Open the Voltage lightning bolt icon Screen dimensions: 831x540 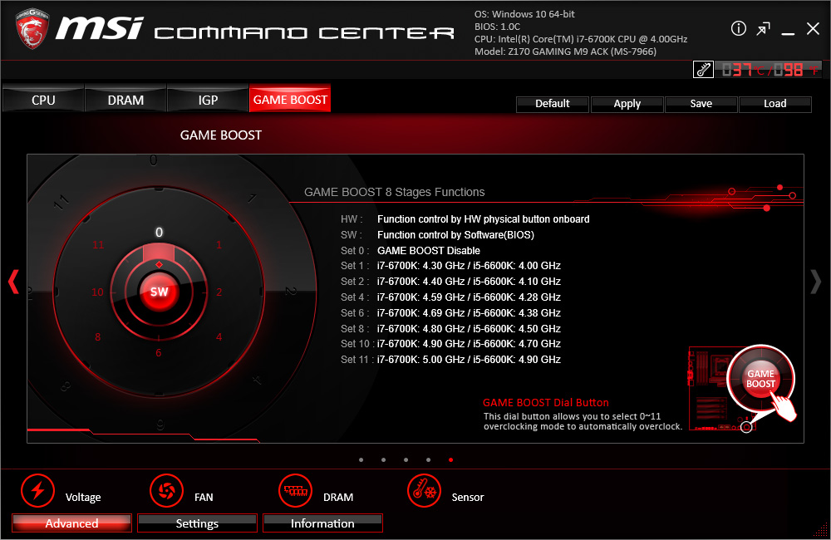coord(37,491)
